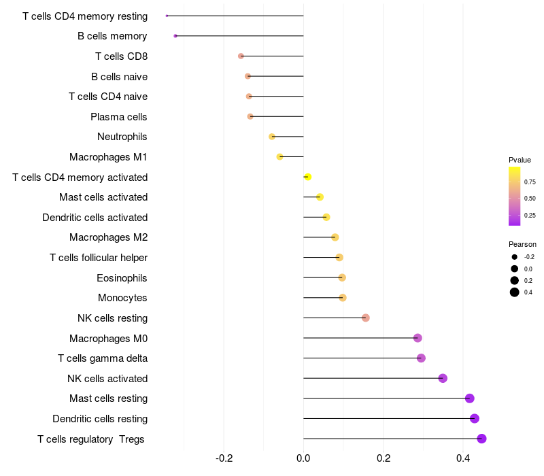Click the Eosinophils axis label

[122, 277]
